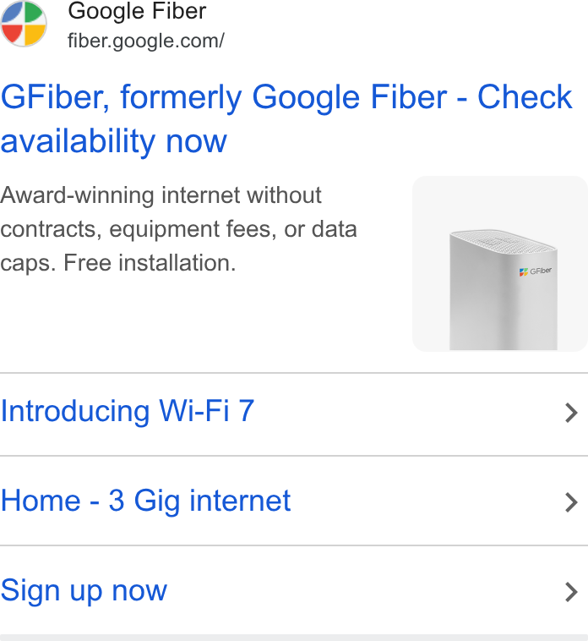Viewport: 588px width, 641px height.
Task: Click the word 'Check' in the headline
Action: click(x=525, y=97)
